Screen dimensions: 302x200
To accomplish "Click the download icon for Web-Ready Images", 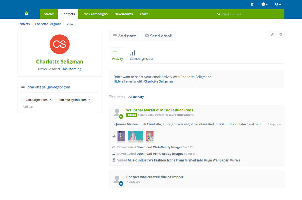I will [114, 147].
